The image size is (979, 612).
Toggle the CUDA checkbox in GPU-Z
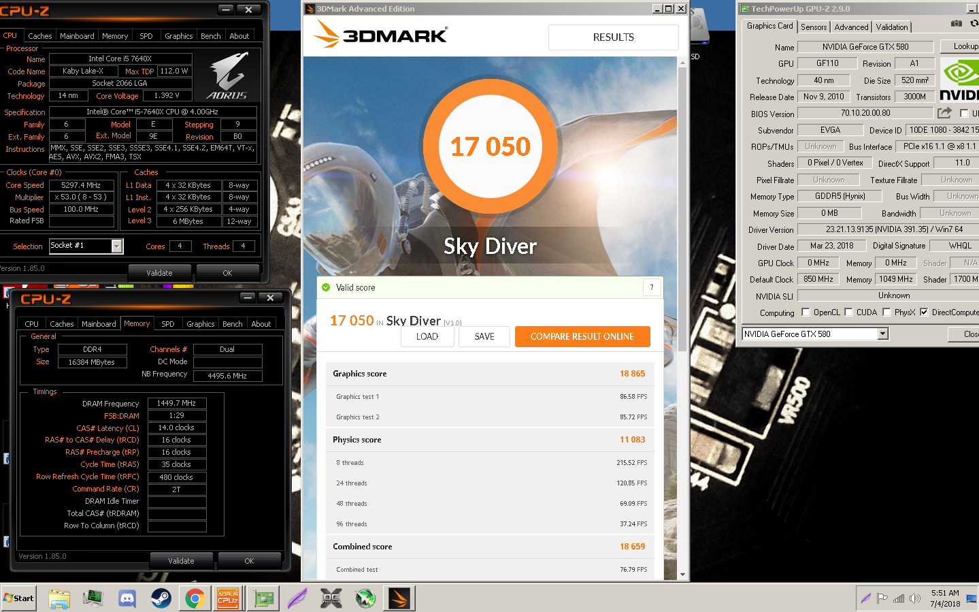click(848, 312)
